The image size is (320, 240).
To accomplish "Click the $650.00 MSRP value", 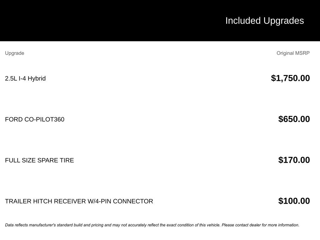I will tap(294, 119).
